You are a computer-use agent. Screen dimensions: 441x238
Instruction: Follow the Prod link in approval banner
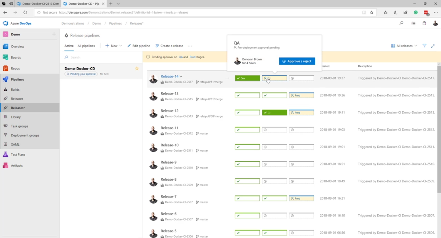point(192,57)
